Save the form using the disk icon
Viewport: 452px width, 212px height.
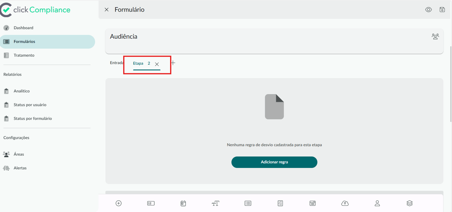[442, 10]
